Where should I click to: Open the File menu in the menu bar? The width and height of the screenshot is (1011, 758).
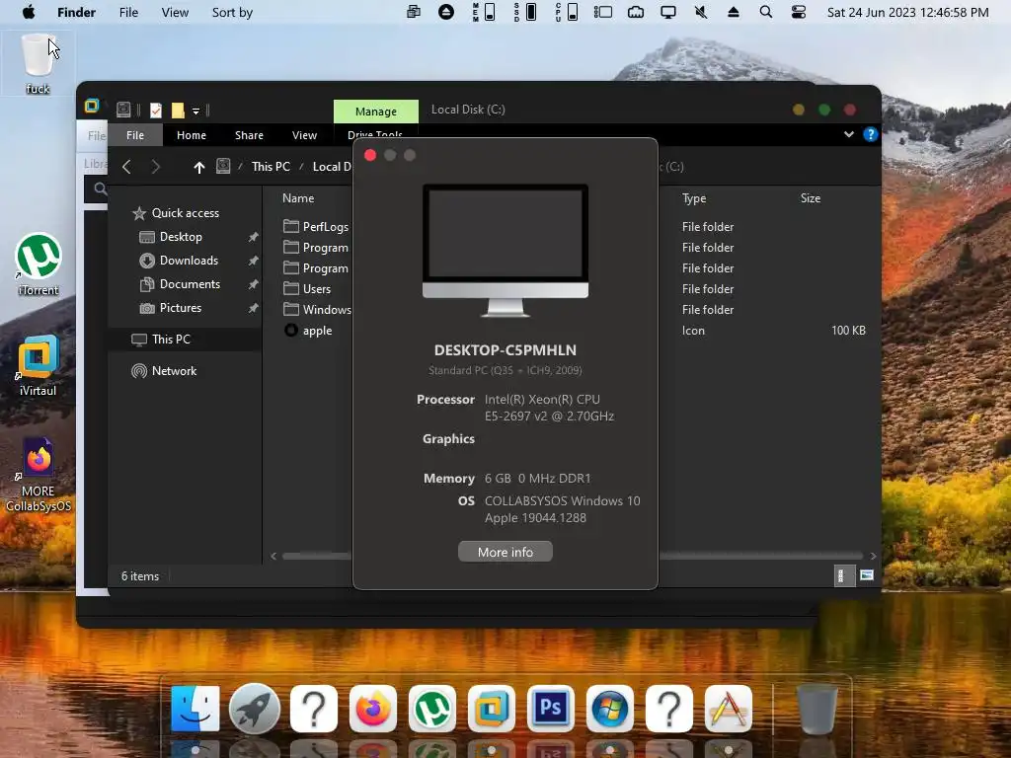pos(128,12)
